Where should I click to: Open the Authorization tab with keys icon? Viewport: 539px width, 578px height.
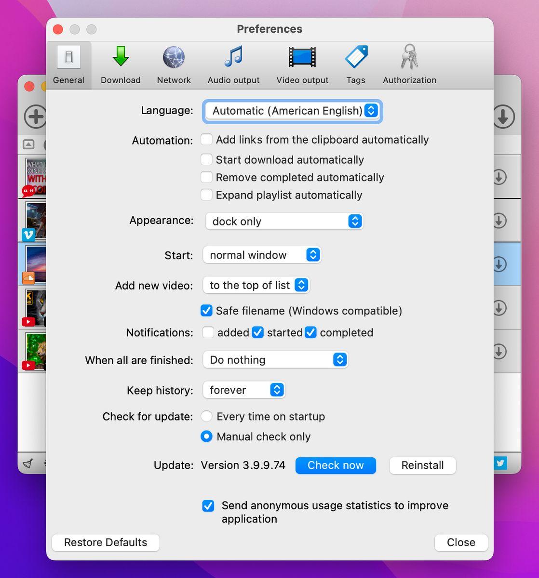coord(409,66)
